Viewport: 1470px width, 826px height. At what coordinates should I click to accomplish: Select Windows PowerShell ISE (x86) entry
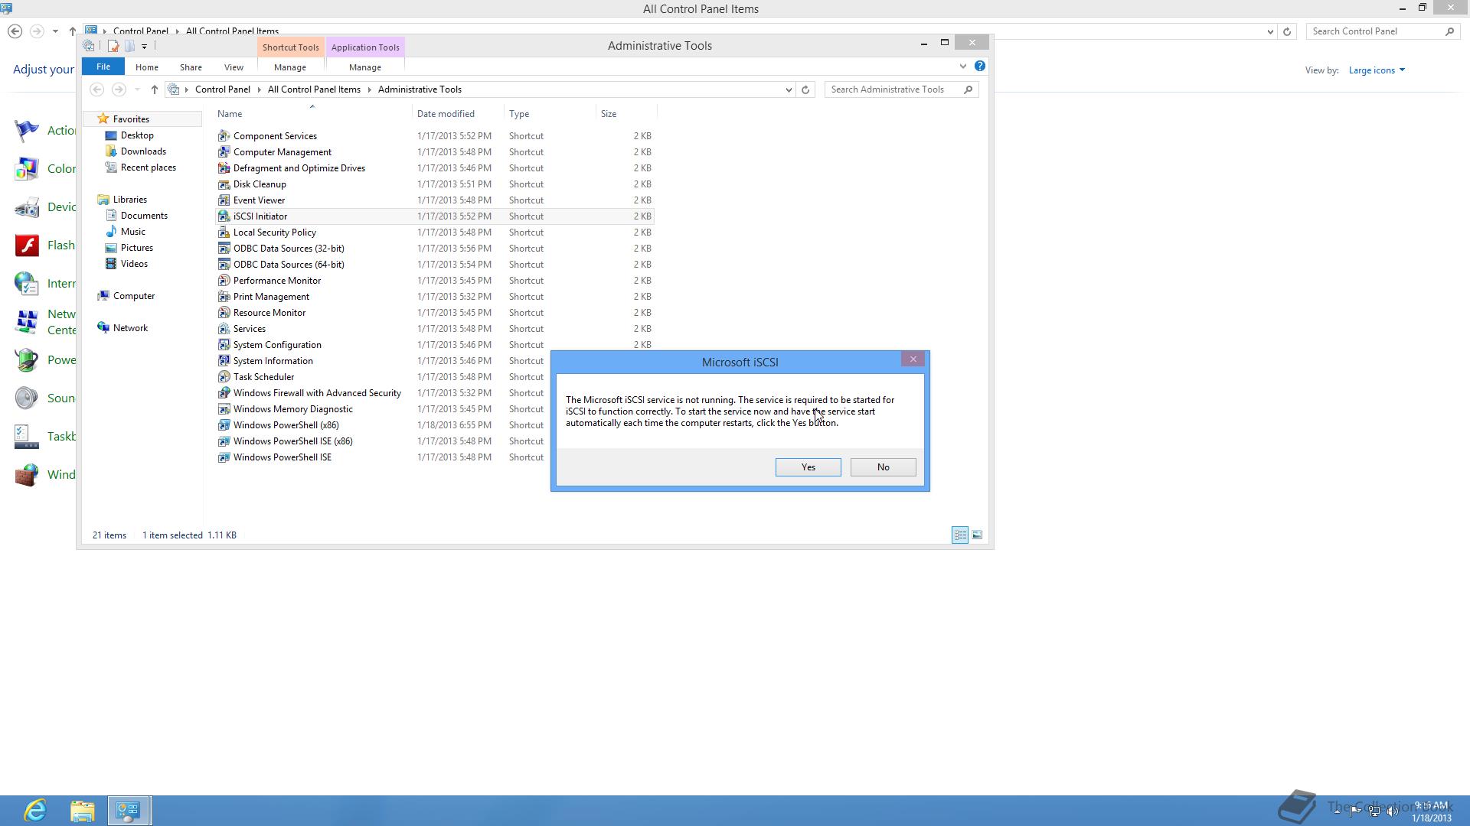click(x=293, y=441)
